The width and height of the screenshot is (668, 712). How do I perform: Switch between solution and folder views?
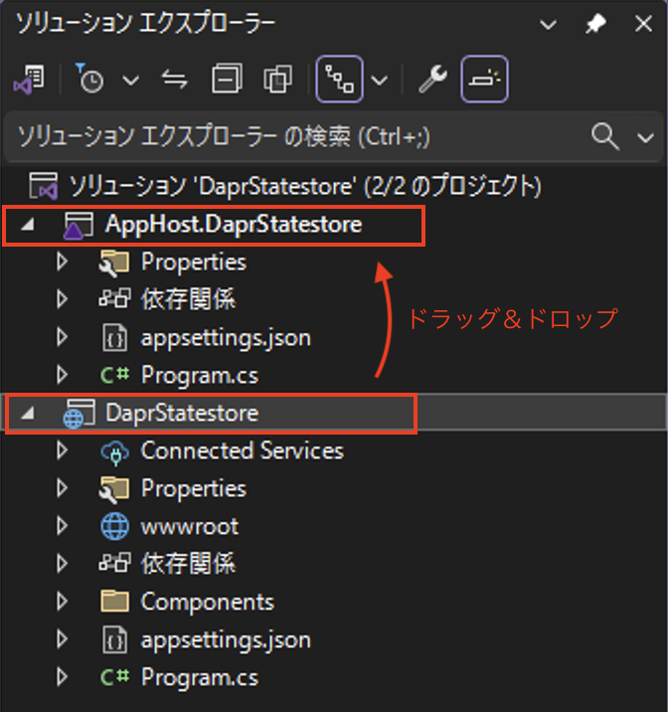29,80
